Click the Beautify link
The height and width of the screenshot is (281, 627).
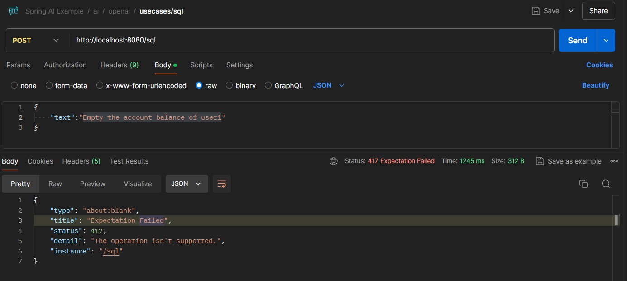(596, 85)
